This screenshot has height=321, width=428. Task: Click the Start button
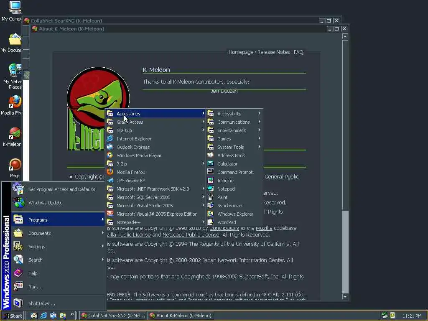[x=13, y=316]
